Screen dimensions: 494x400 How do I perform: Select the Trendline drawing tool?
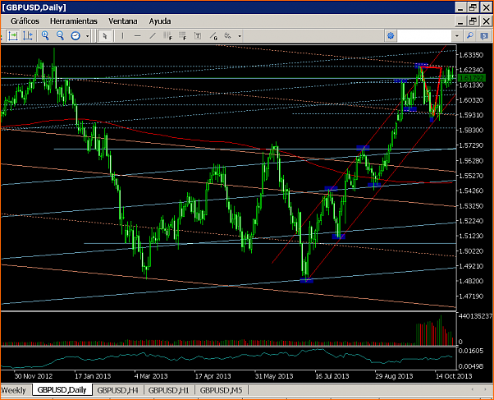pyautogui.click(x=153, y=36)
